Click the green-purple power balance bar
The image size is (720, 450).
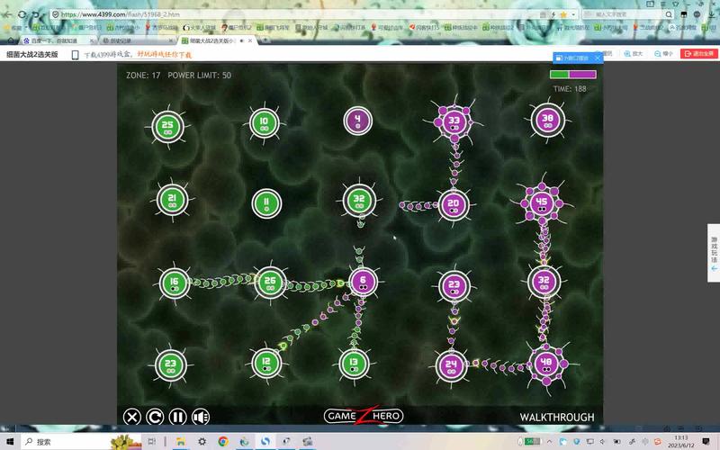[x=572, y=75]
